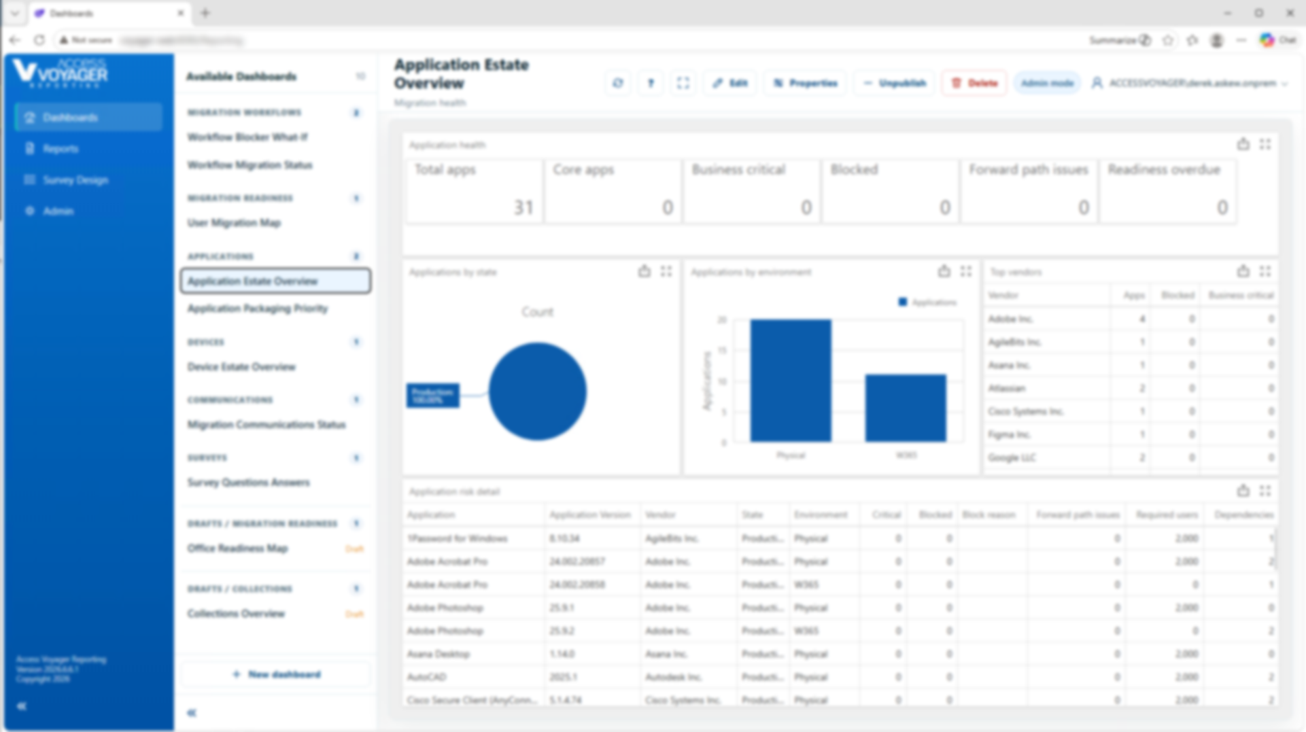This screenshot has height=732, width=1306.
Task: Open the Dashboards section
Action: [x=88, y=118]
